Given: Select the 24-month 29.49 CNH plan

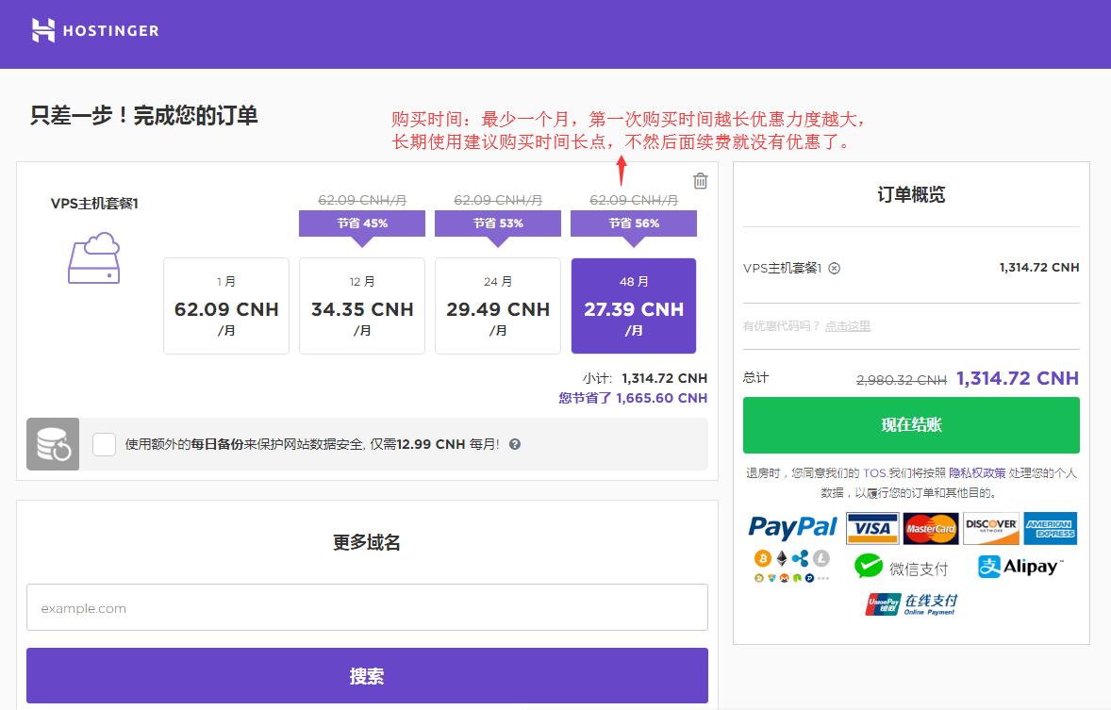Looking at the screenshot, I should (x=498, y=305).
